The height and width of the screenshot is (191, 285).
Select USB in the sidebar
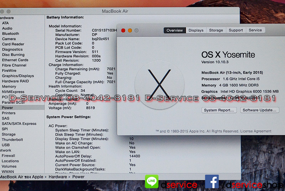pyautogui.click(x=6, y=145)
